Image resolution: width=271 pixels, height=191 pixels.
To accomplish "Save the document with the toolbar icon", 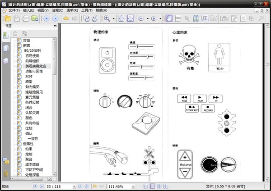I will (16, 18).
